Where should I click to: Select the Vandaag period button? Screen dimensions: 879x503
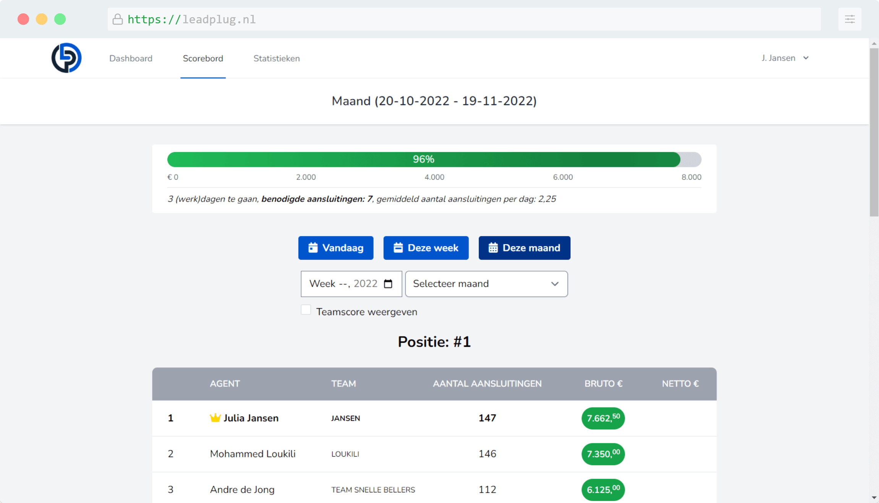point(336,247)
